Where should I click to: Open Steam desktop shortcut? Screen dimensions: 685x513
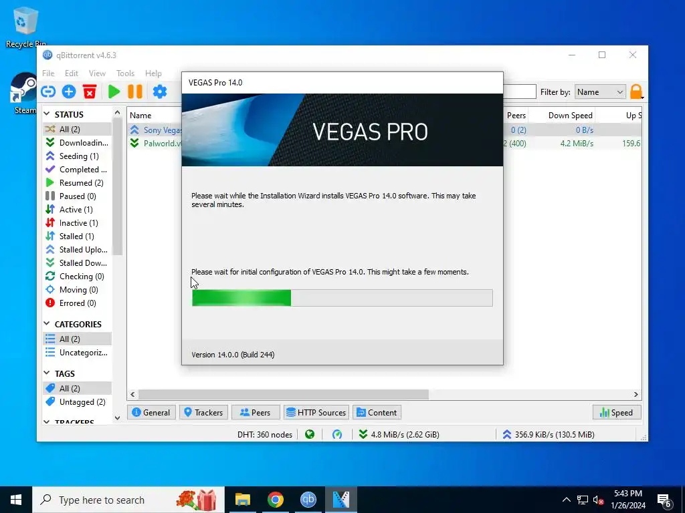coord(23,94)
